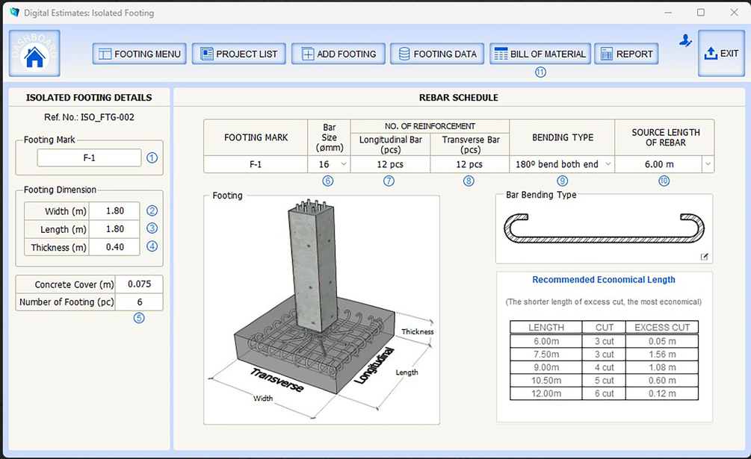Open the Bill of Material
The image size is (751, 459).
[540, 54]
